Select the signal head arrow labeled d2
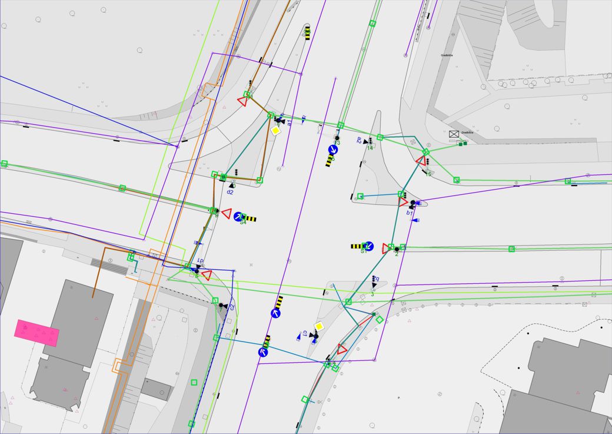Image resolution: width=612 pixels, height=434 pixels. [x=232, y=185]
